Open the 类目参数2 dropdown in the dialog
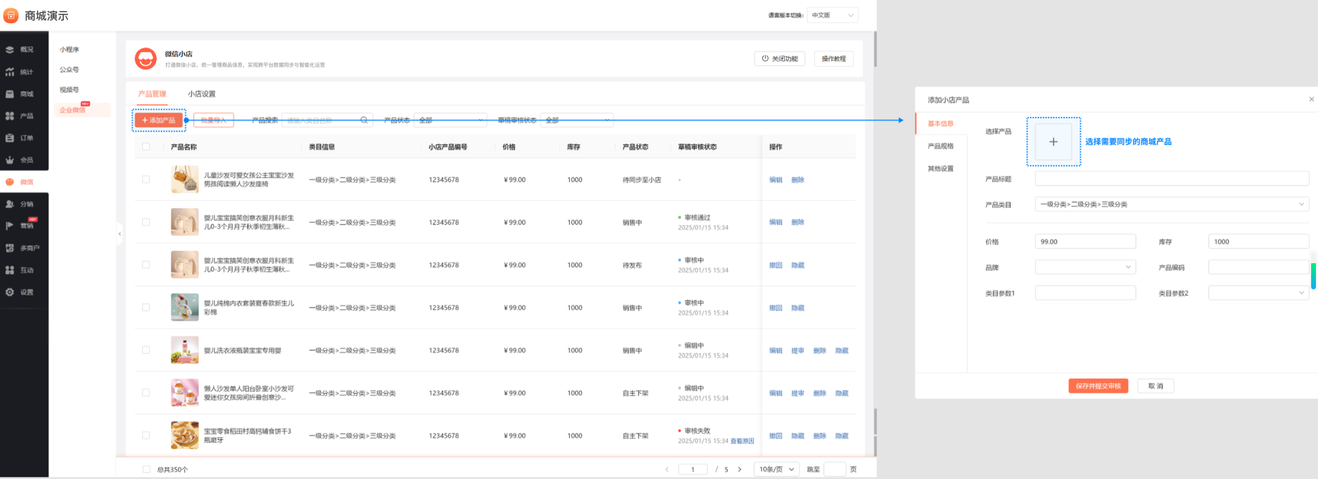Viewport: 1318px width, 479px height. (x=1258, y=293)
